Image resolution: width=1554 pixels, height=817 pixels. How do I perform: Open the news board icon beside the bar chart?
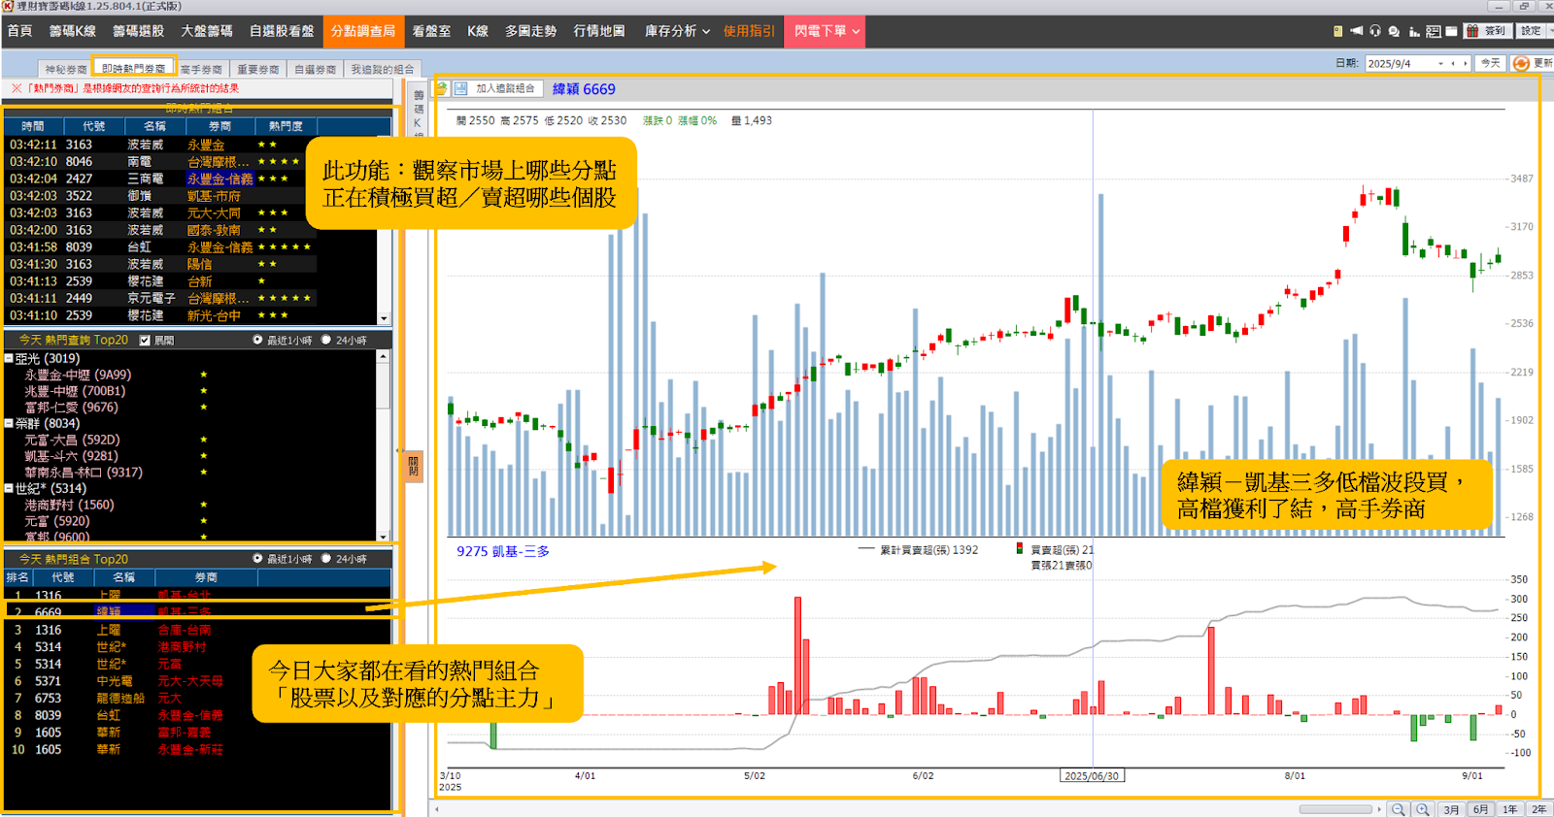point(1433,31)
